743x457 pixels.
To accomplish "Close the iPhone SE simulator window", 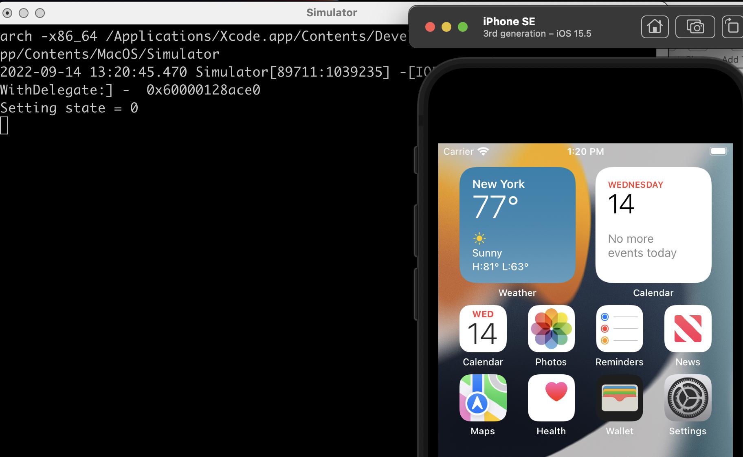I will (430, 27).
